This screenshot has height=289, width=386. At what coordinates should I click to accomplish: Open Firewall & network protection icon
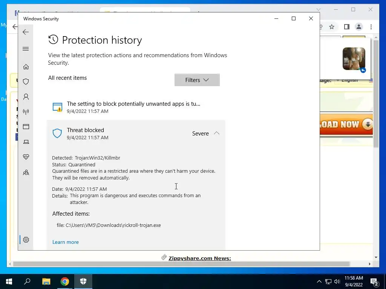(x=26, y=112)
